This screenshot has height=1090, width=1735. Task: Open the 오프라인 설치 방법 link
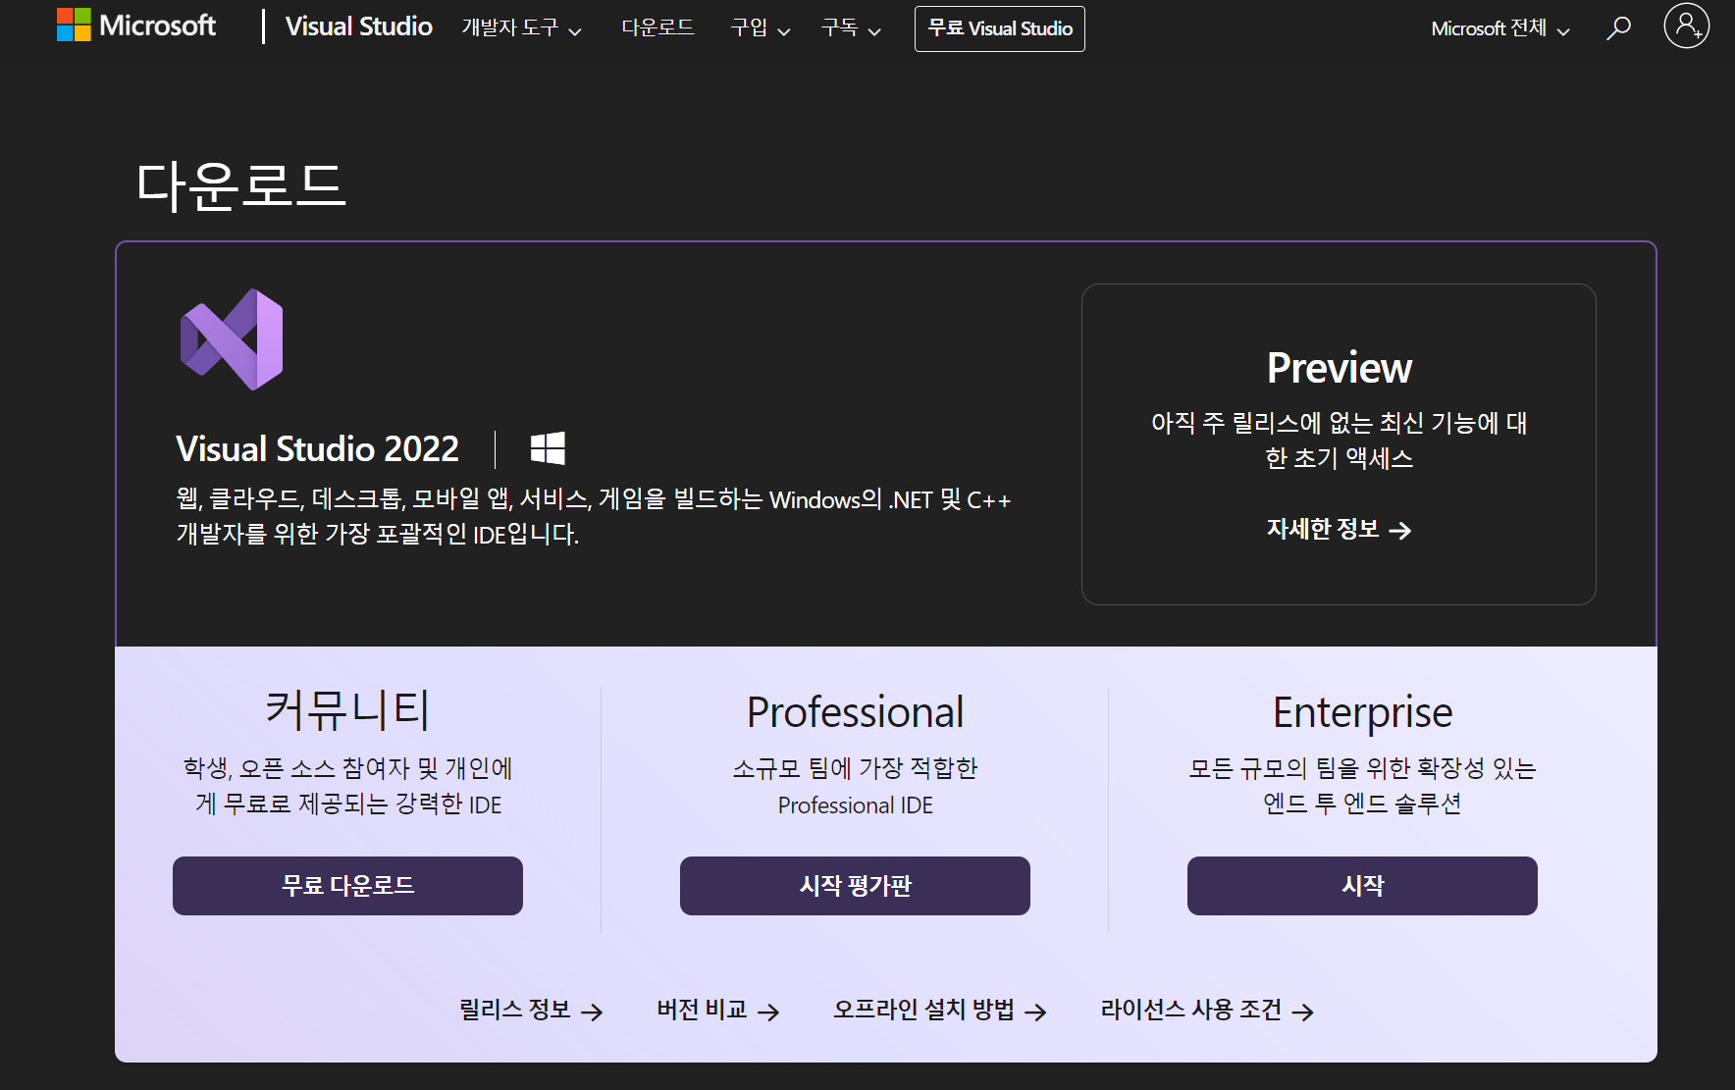[940, 1010]
